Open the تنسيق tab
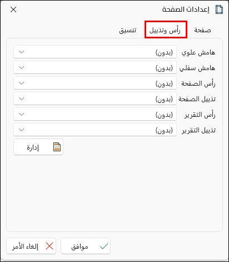The width and height of the screenshot is (229, 262). pyautogui.click(x=128, y=30)
